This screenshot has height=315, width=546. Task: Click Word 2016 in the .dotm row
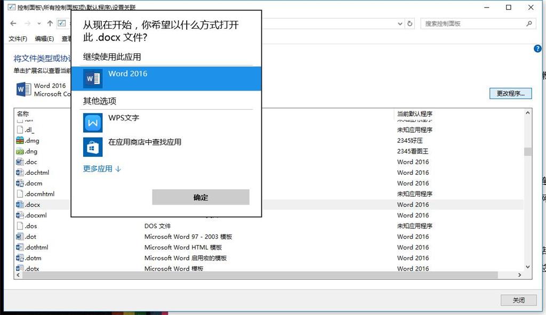pos(413,258)
